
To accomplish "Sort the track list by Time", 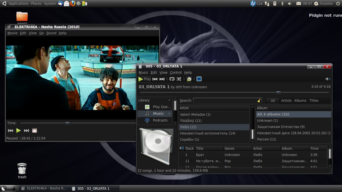I will point(318,148).
